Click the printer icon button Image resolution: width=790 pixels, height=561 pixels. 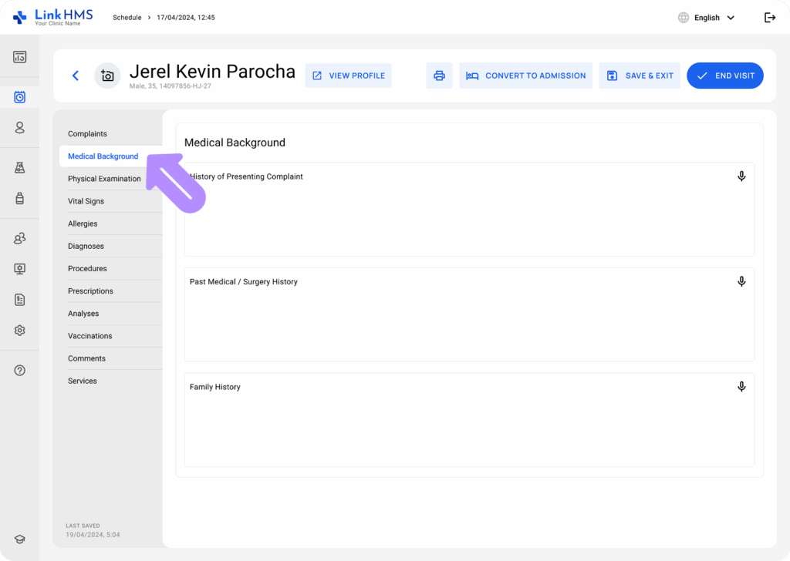coord(439,76)
